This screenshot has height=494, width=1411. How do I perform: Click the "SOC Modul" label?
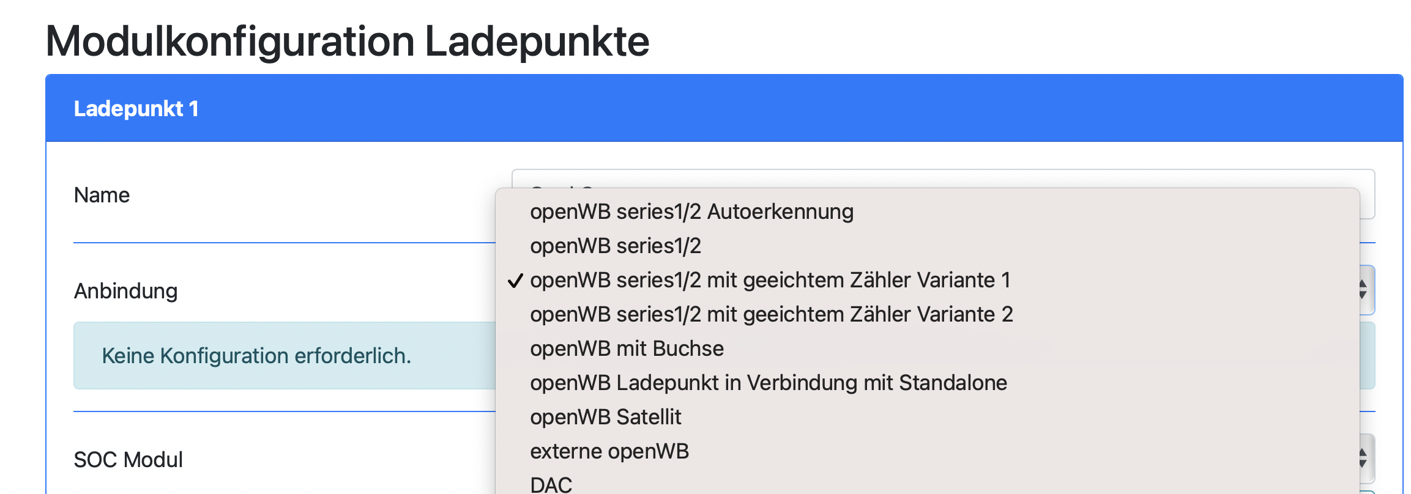128,460
